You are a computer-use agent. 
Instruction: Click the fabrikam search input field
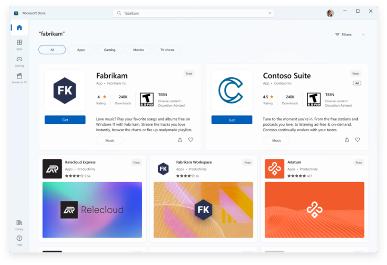(x=193, y=13)
